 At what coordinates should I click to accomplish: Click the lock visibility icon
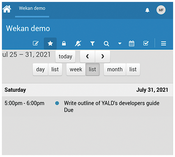[x=64, y=43]
